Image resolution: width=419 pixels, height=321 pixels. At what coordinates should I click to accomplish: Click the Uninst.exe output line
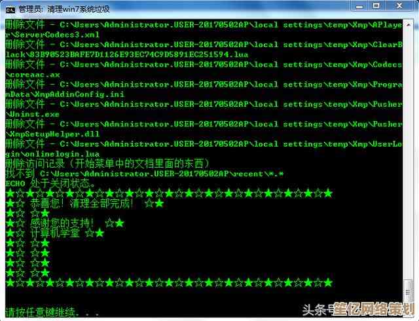(x=34, y=113)
